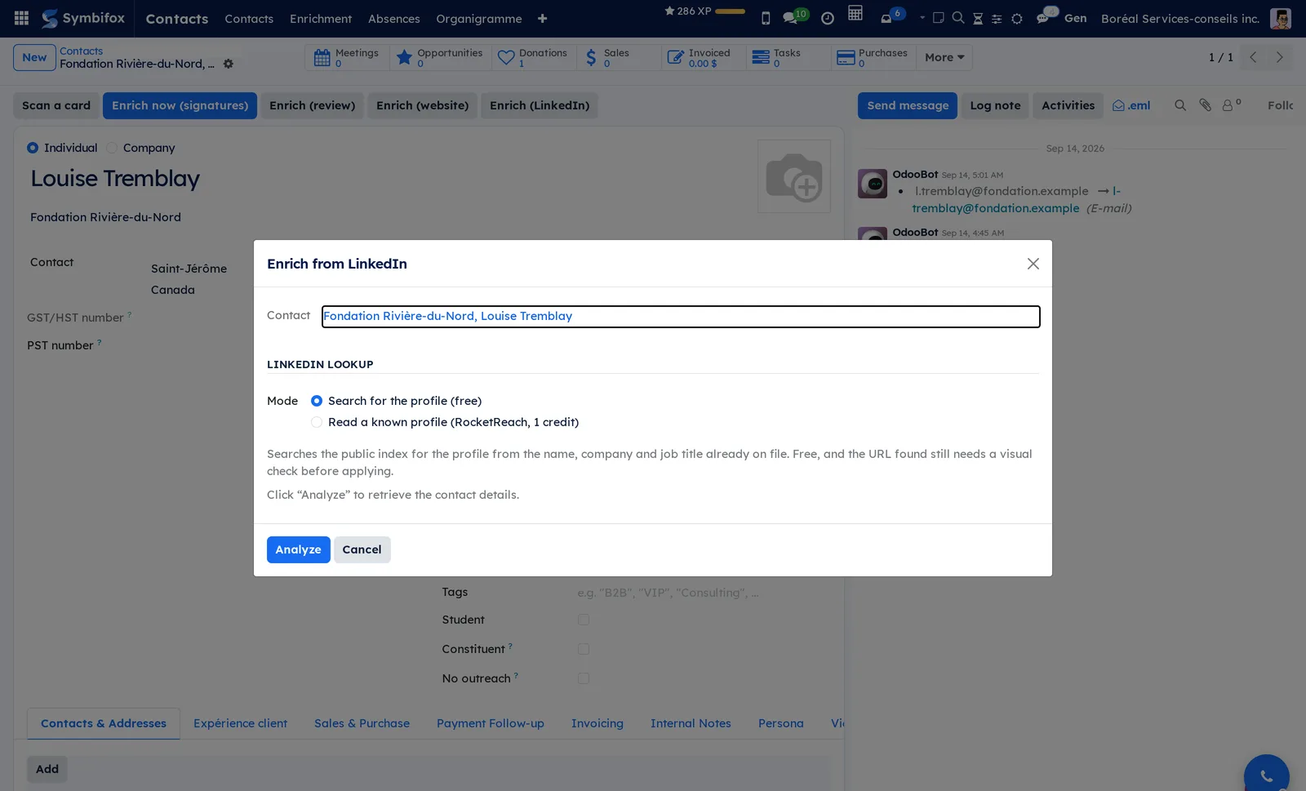This screenshot has width=1306, height=791.
Task: Open the sliders settings icon in top bar
Action: [x=997, y=18]
